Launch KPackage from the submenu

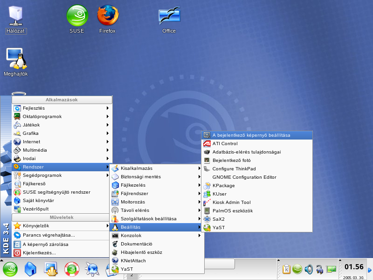click(257, 185)
